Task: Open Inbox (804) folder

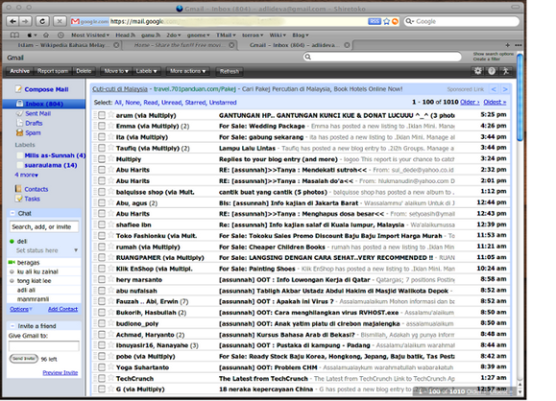Action: point(44,104)
